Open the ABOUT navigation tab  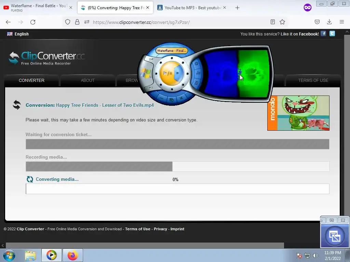point(88,81)
